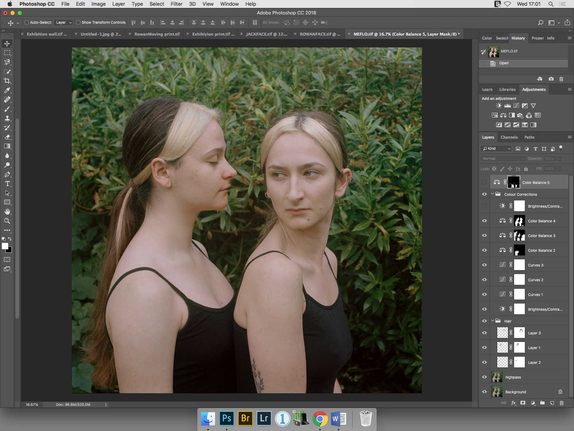574x431 pixels.
Task: Collapse the Colour Corrections group
Action: (493, 194)
